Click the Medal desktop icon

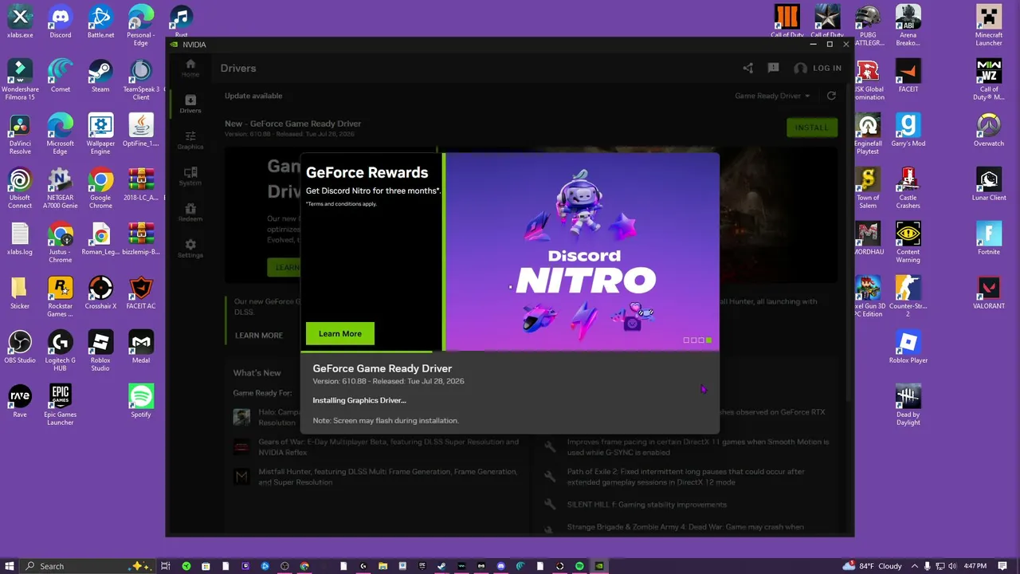click(x=141, y=346)
